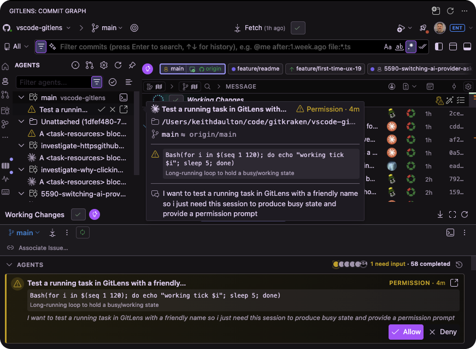Screen dimensions: 476x349
Task: Toggle regular expression matching in search
Action: point(411,47)
